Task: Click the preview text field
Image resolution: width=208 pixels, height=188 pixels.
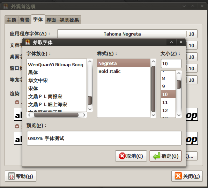Action: (x=104, y=138)
